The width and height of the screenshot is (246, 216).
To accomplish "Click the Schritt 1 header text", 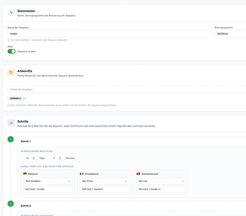I will coord(26,141).
